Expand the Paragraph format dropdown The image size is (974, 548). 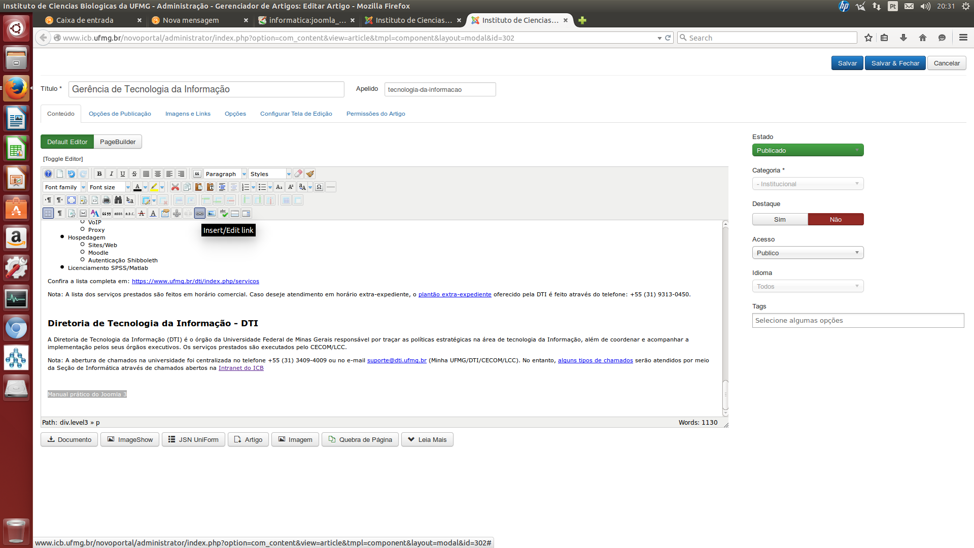pos(244,174)
